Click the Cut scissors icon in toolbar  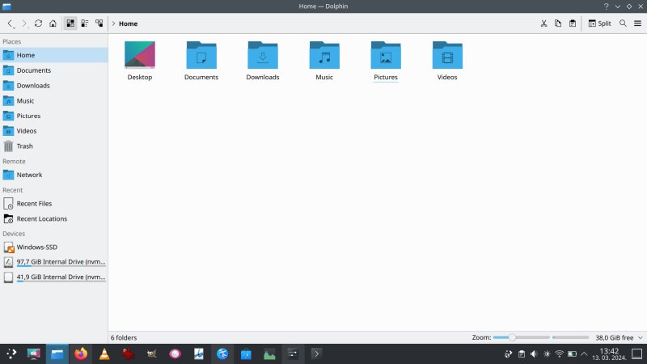tap(544, 23)
